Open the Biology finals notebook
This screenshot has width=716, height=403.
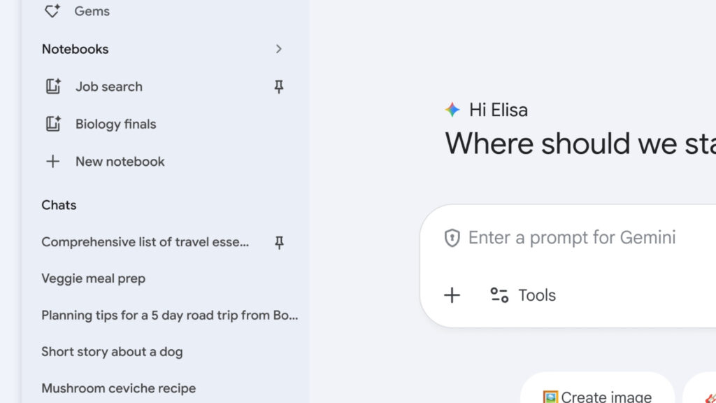click(x=115, y=124)
